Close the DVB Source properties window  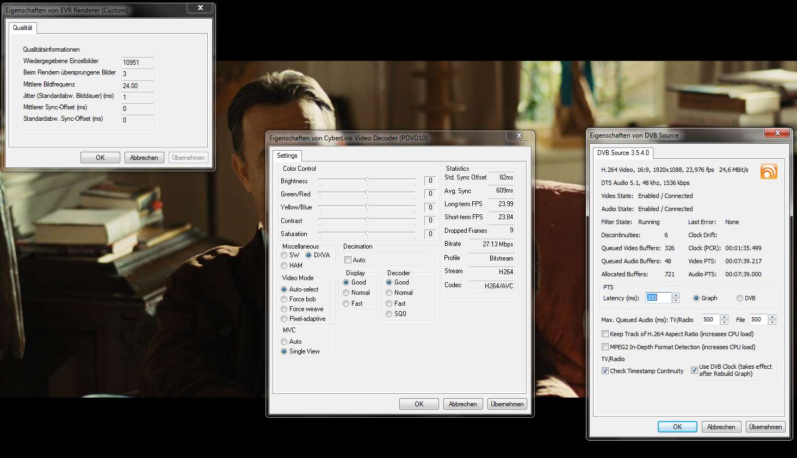[x=777, y=133]
